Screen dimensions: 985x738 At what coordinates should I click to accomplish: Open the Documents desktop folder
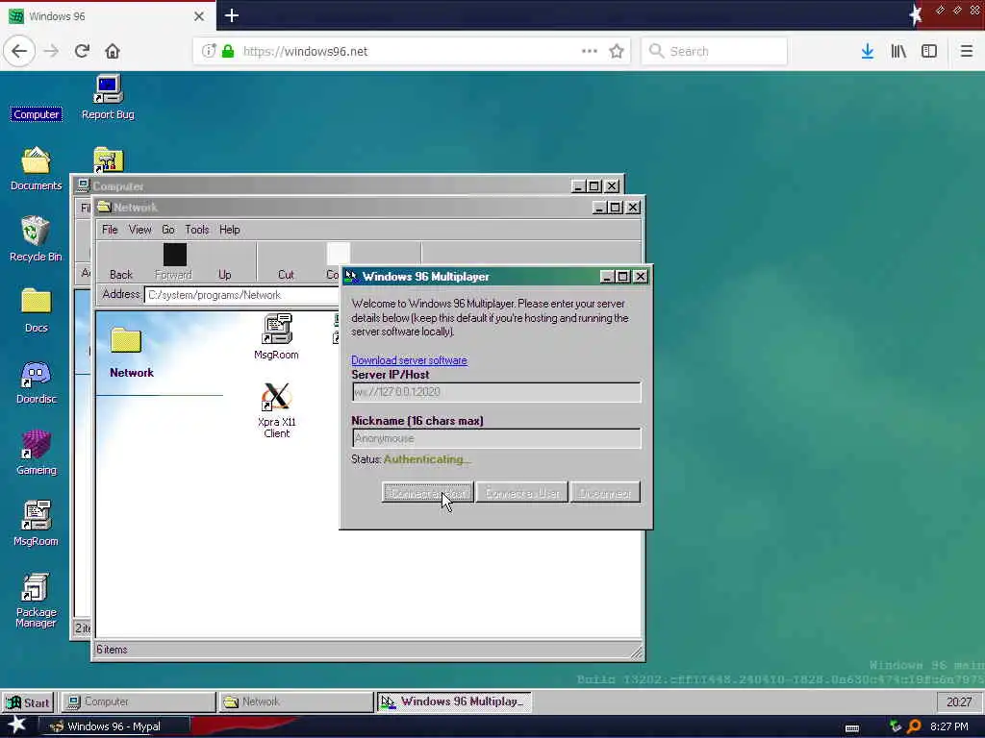coord(36,168)
